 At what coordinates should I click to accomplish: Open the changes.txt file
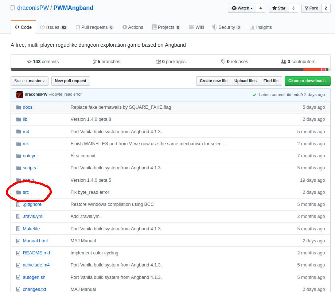[x=34, y=289]
